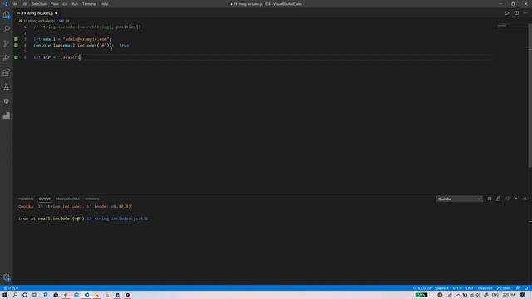The image size is (532, 299).
Task: Show hidden system tray icons
Action: [458, 295]
